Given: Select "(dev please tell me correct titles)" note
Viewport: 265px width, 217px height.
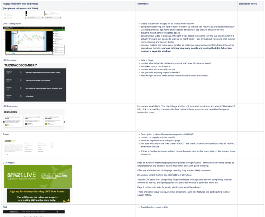Looking at the screenshot, I should click(20, 8).
